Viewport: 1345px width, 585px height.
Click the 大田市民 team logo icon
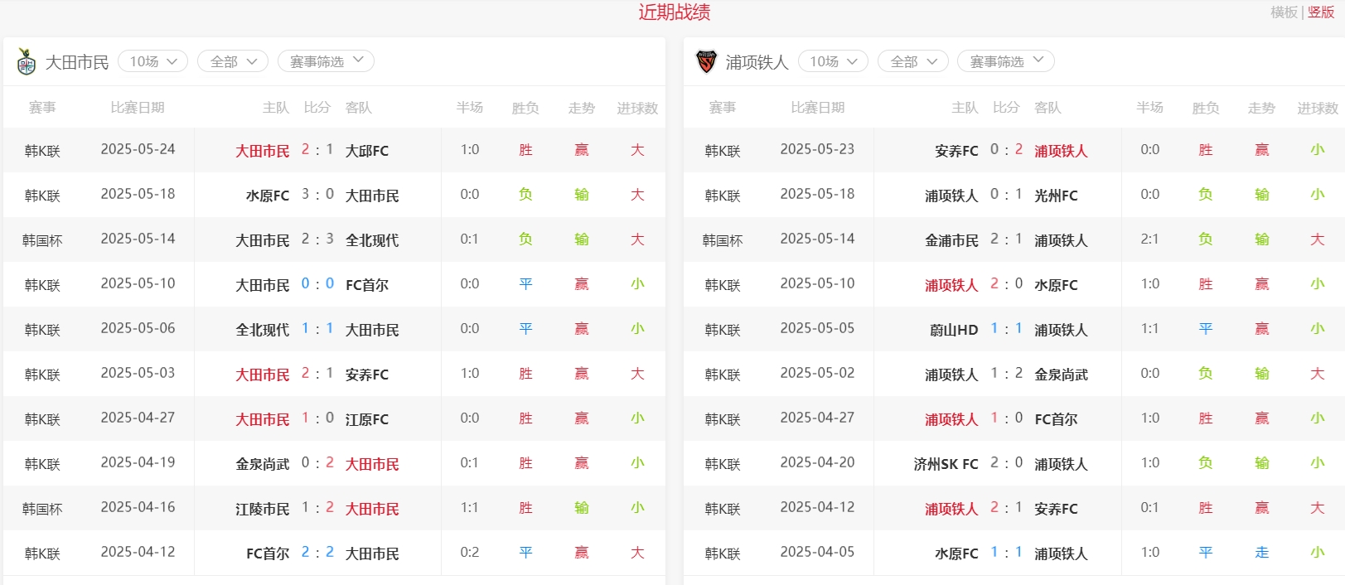click(27, 61)
